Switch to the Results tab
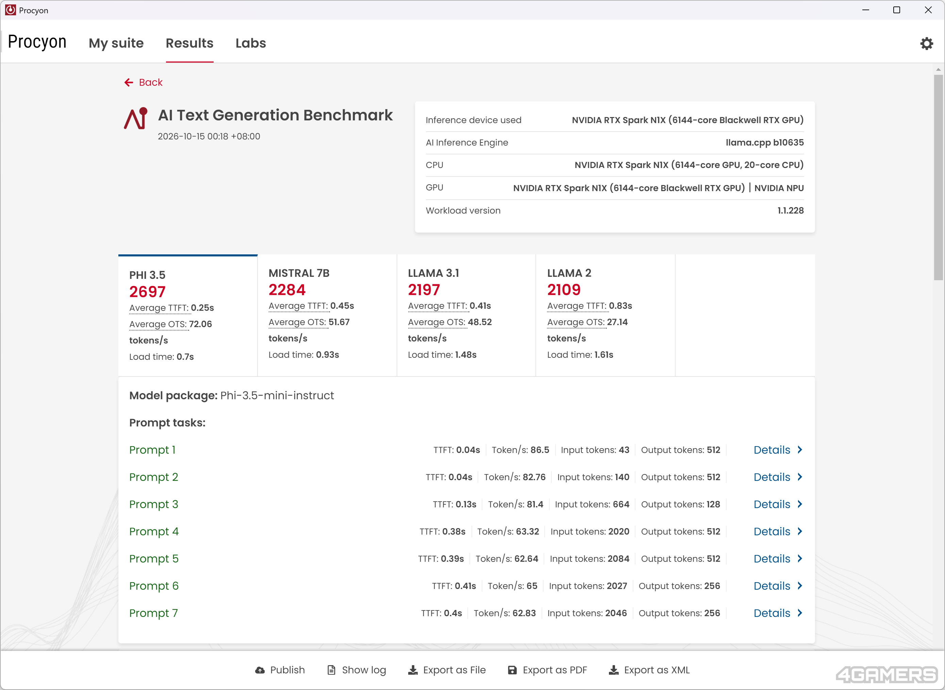 pyautogui.click(x=190, y=43)
